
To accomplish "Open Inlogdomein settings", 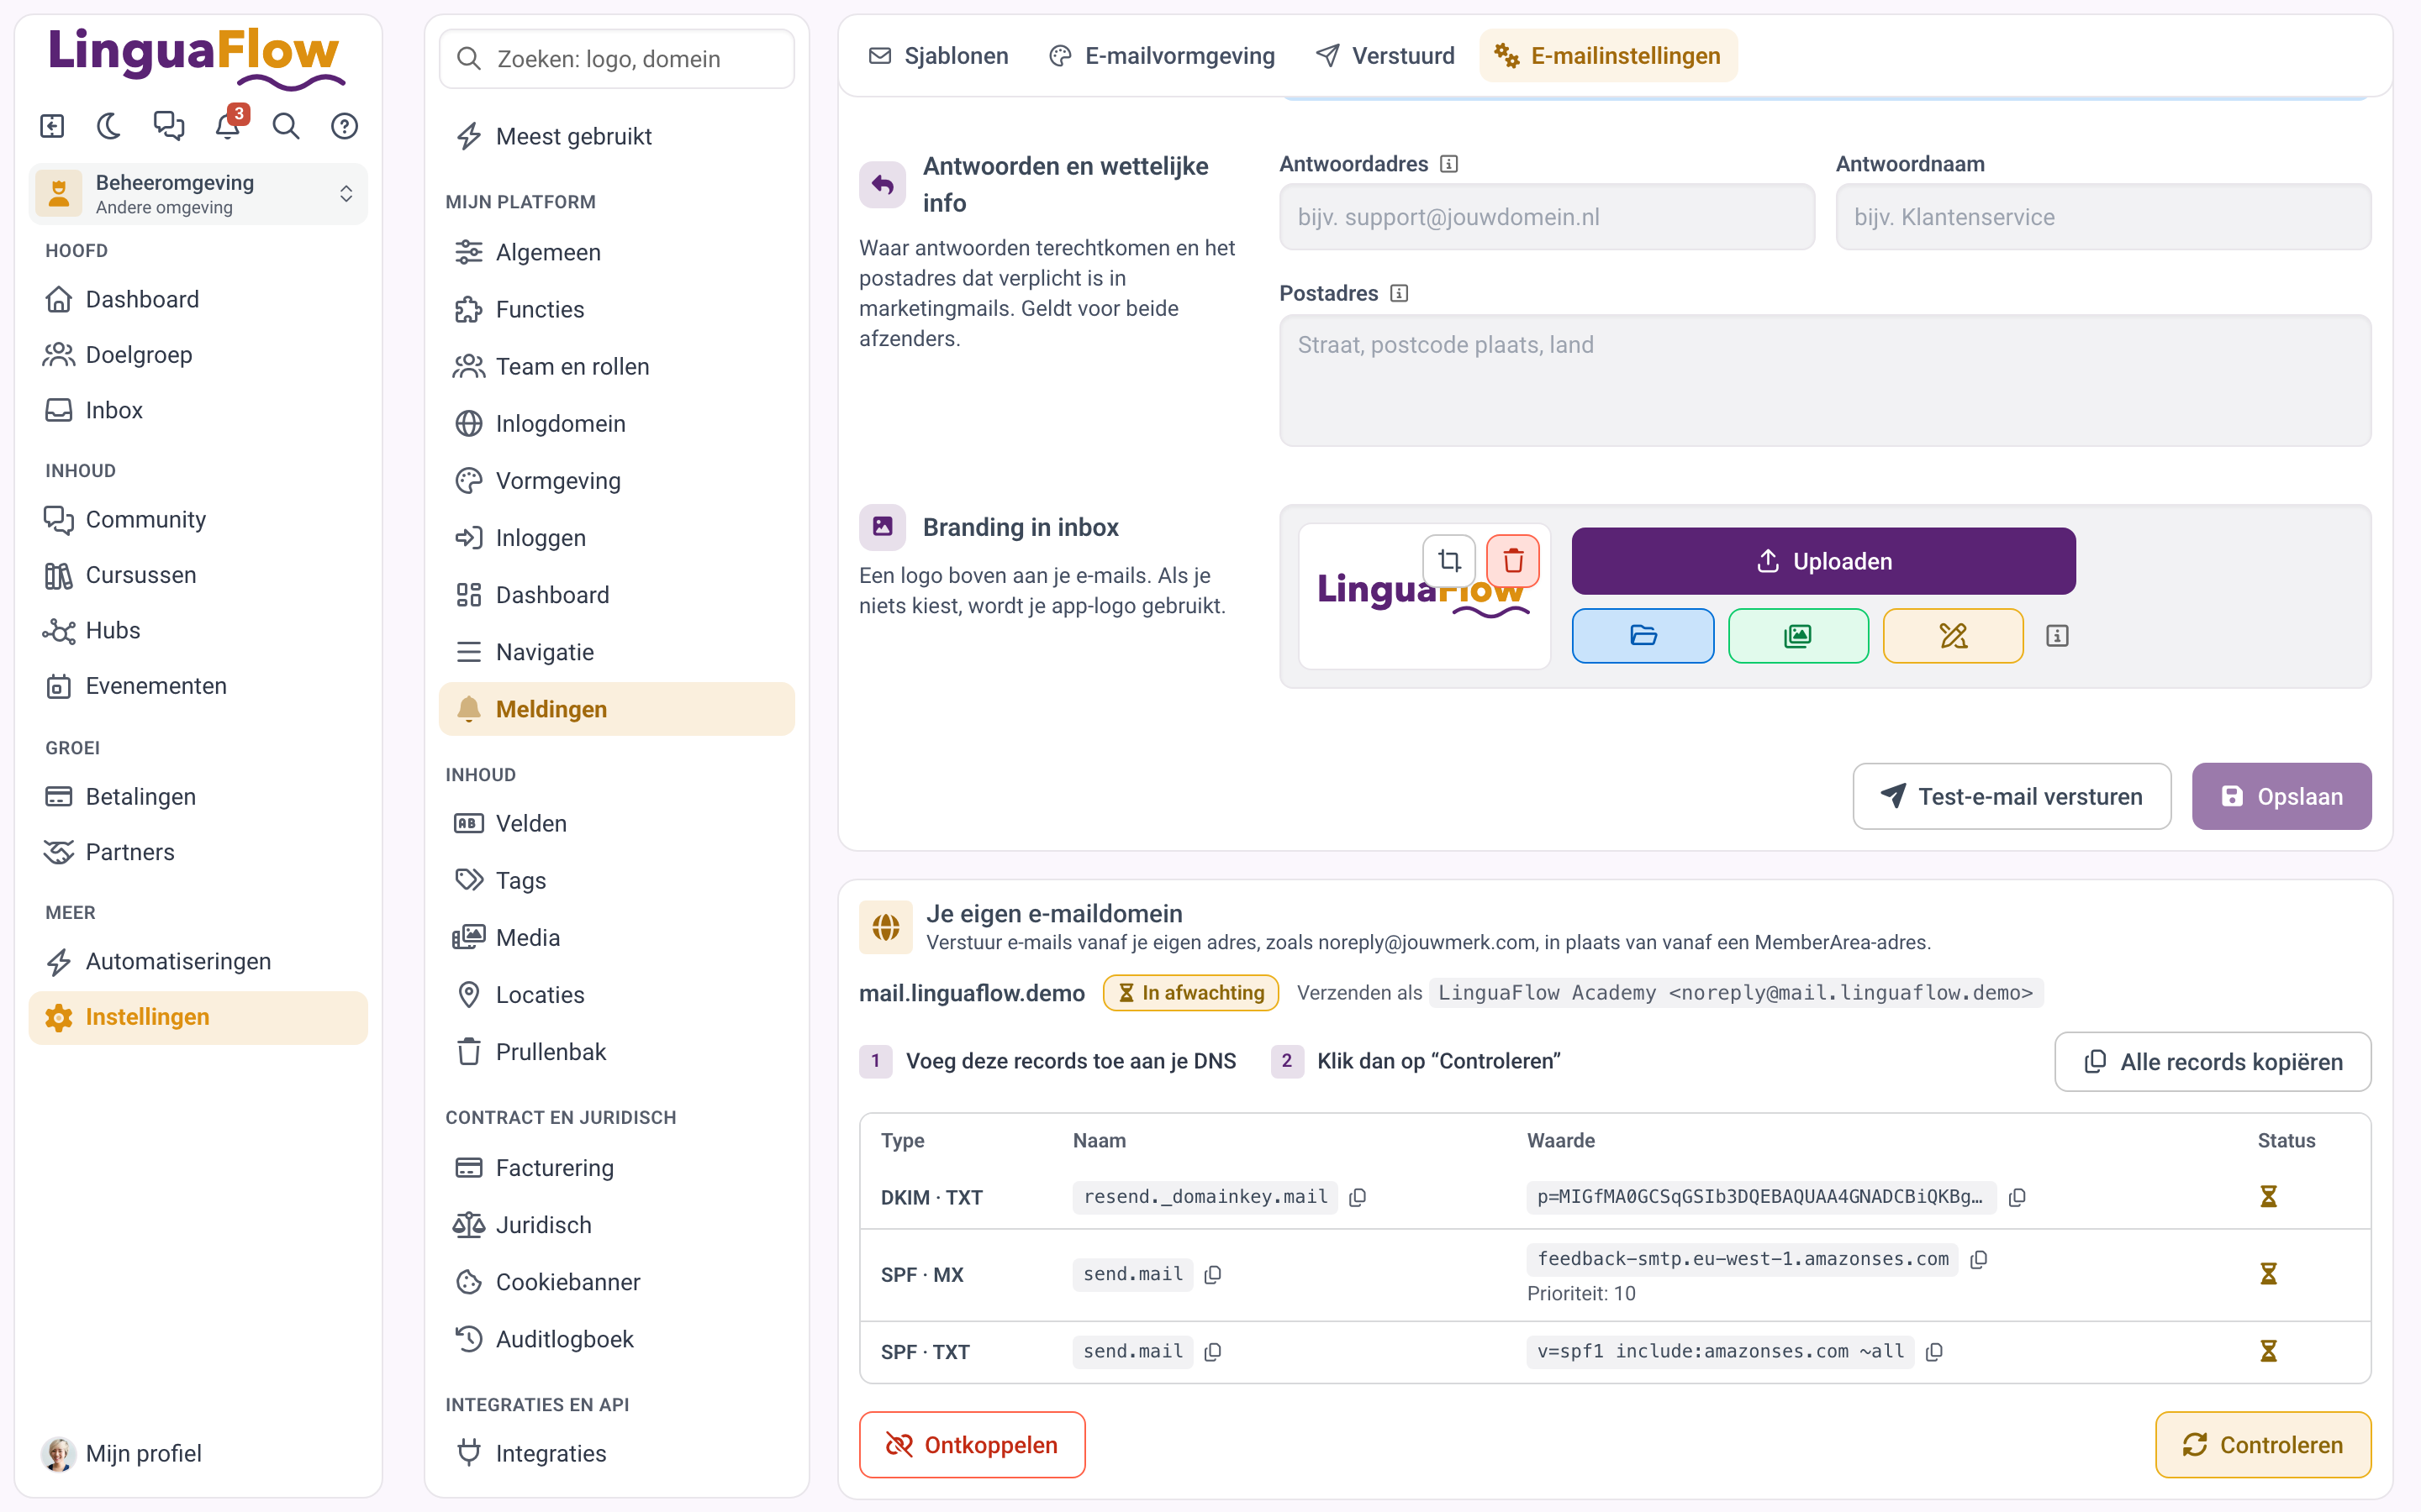I will click(x=616, y=423).
